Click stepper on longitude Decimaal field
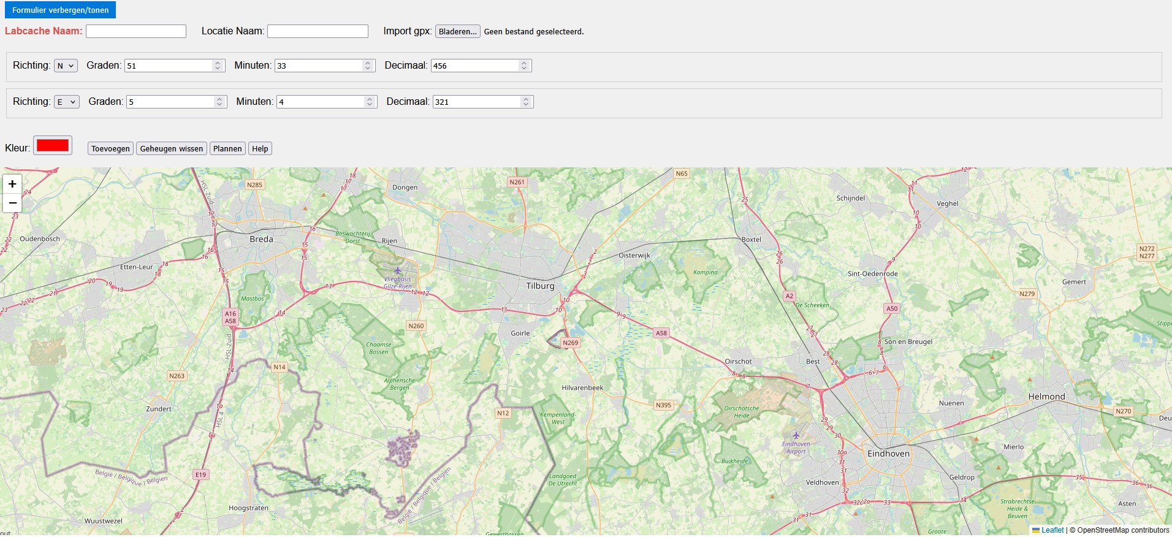 526,102
